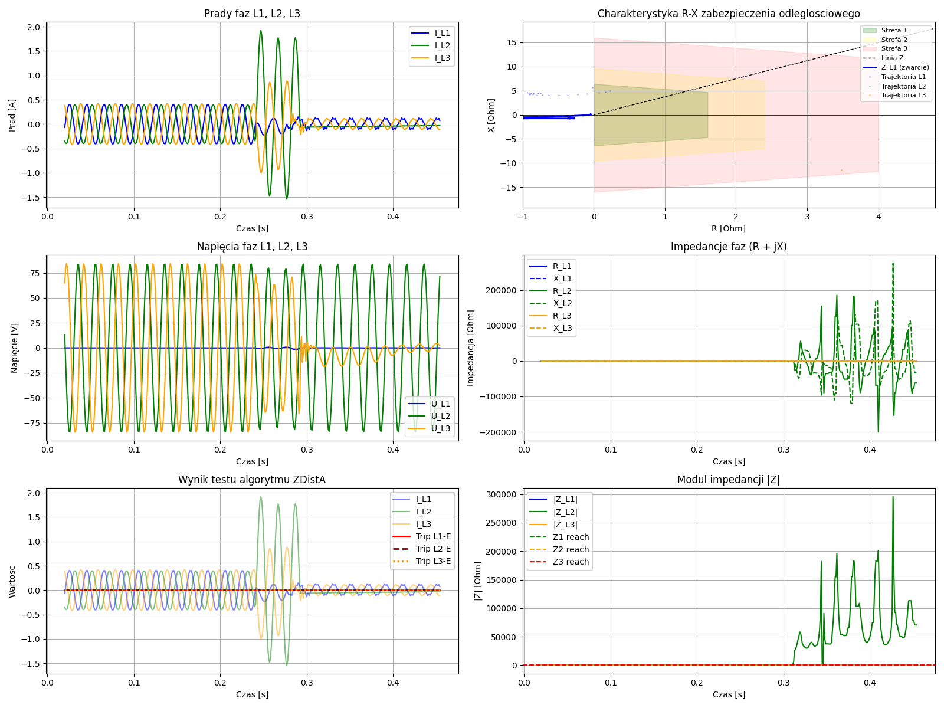Select the X_L2 dashed legend entry
The height and width of the screenshot is (708, 944).
pyautogui.click(x=562, y=303)
